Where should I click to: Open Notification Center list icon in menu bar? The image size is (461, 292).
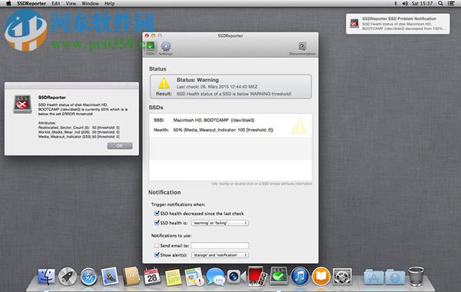coord(451,4)
